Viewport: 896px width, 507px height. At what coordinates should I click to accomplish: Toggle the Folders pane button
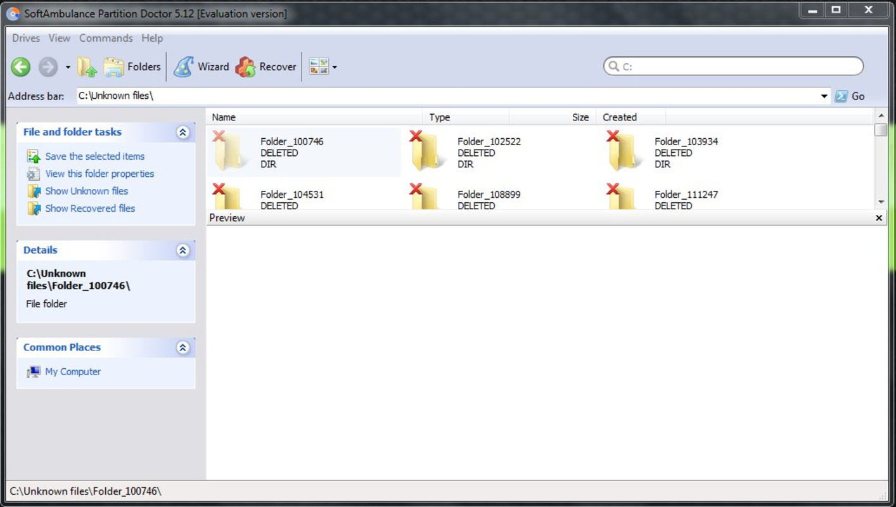click(x=132, y=67)
